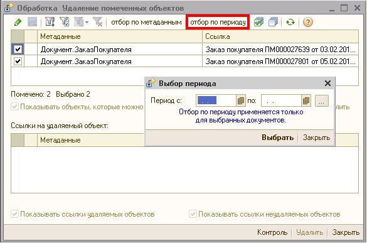Open calendar for the по date field
The height and width of the screenshot is (243, 367).
306,100
